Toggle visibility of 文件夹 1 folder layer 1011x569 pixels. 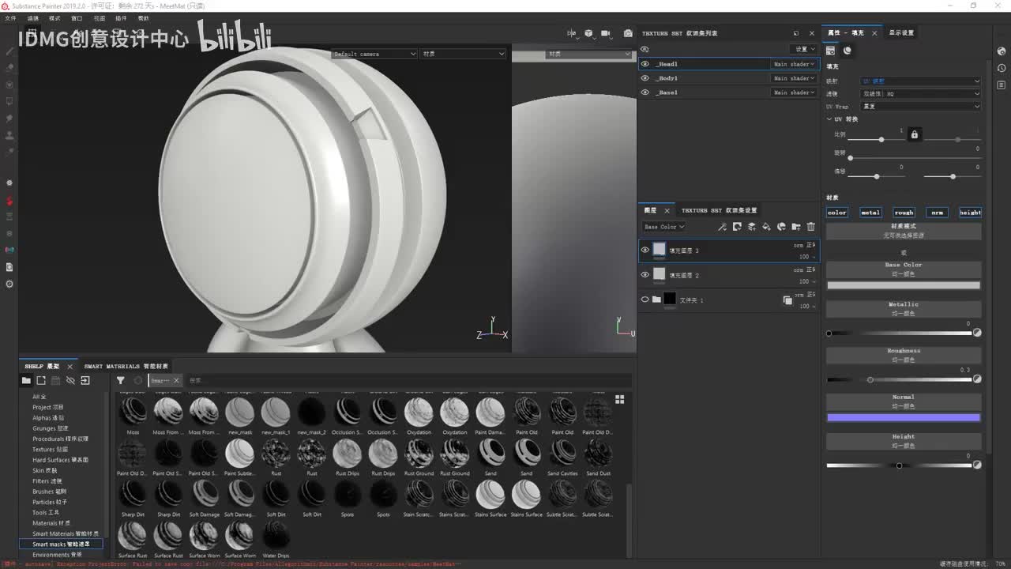pyautogui.click(x=645, y=300)
